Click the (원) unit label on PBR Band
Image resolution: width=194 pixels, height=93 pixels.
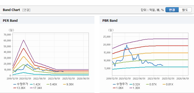pos(111,30)
